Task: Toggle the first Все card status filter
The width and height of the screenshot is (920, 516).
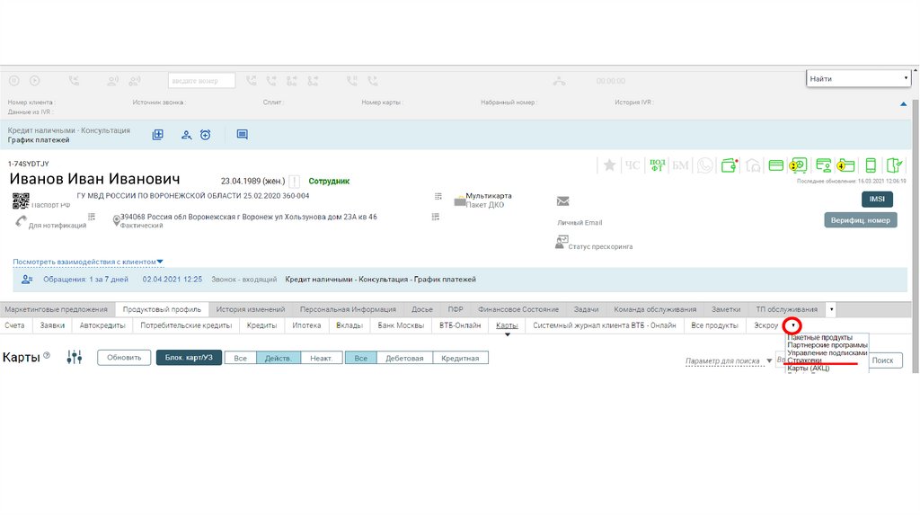Action: point(241,358)
